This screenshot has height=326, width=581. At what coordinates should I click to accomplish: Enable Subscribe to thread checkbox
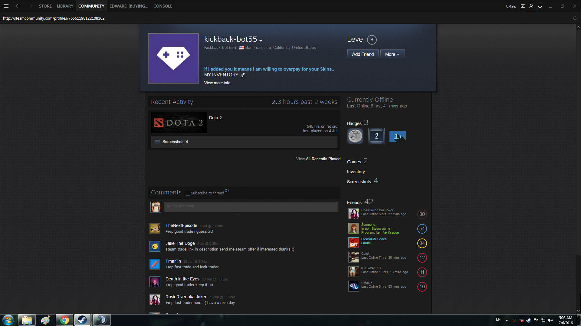coord(188,193)
